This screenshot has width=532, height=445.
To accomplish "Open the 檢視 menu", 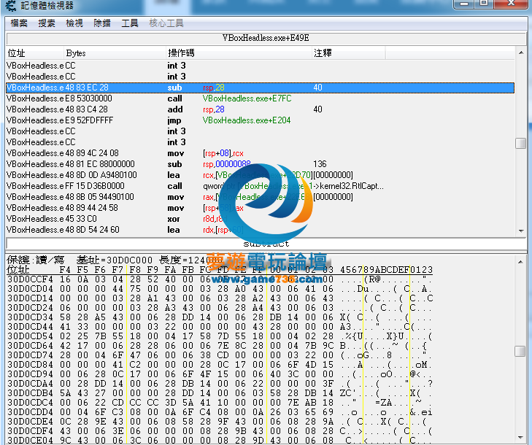I will coord(74,23).
